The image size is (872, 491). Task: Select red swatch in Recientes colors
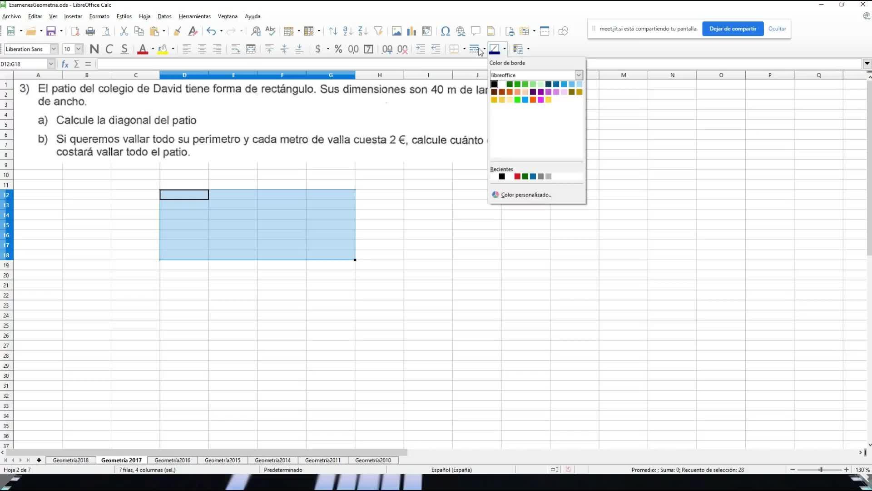point(517,176)
